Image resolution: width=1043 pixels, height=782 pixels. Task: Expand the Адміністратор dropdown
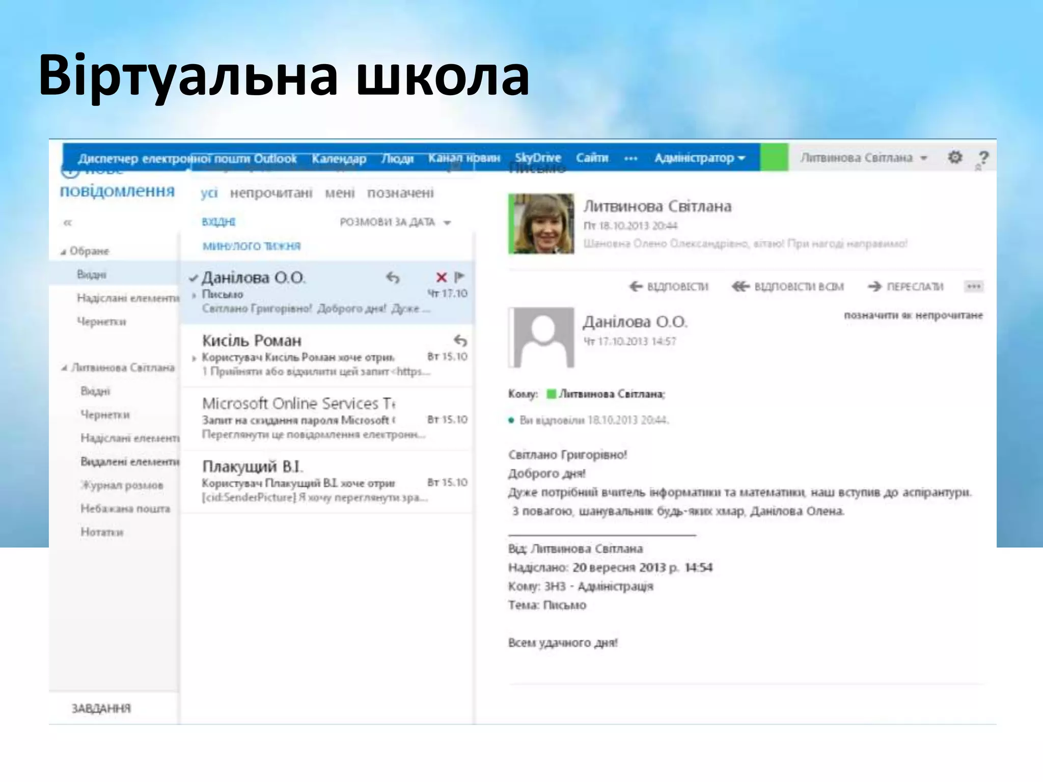coord(700,158)
